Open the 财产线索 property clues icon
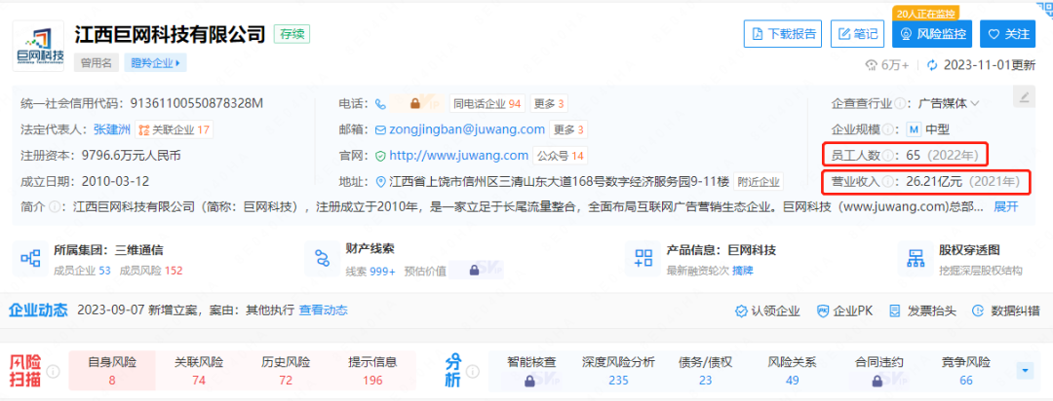This screenshot has height=401, width=1053. 321,259
